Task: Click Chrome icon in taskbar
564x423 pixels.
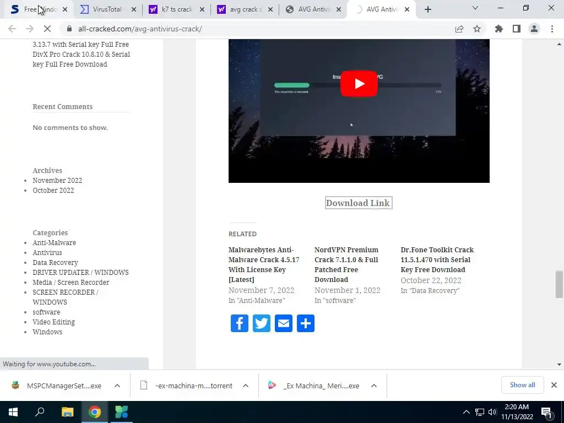Action: (95, 412)
